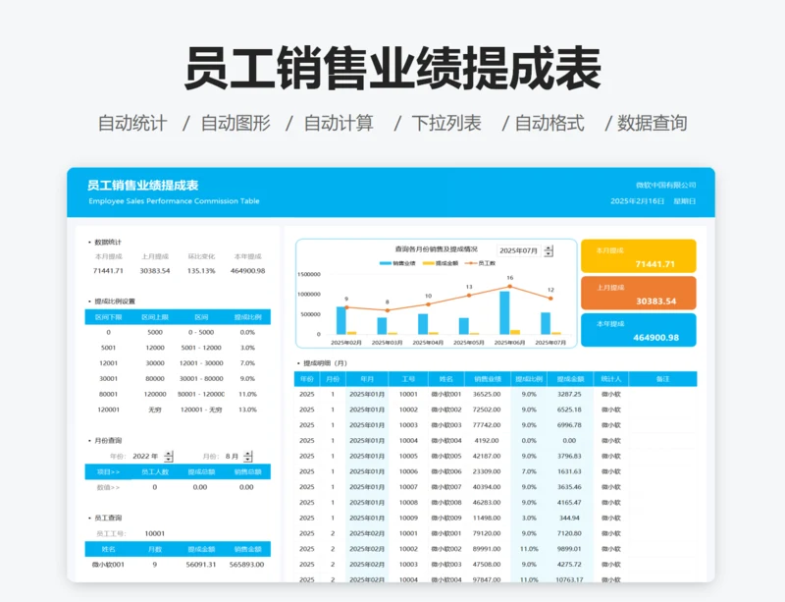
Task: Select the upper bound cell 80000
Action: point(155,379)
